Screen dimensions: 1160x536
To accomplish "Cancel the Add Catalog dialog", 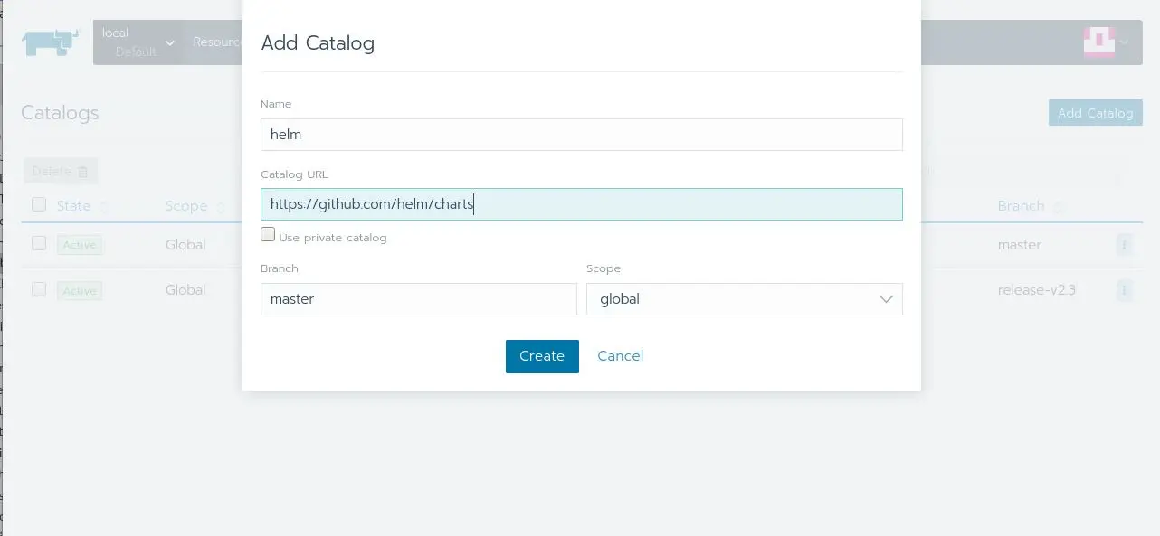I will click(x=621, y=356).
